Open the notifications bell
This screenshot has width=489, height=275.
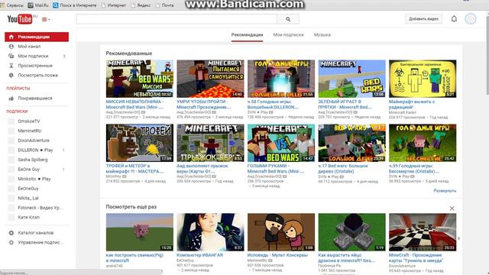click(454, 18)
